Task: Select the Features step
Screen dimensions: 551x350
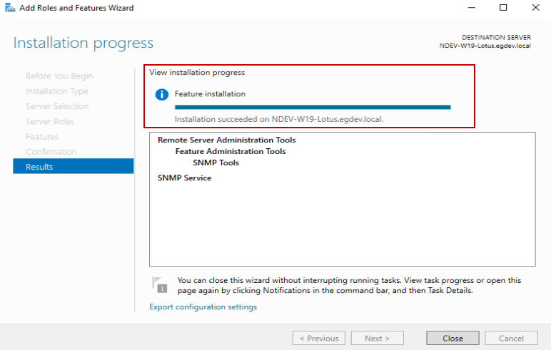Action: click(x=42, y=137)
